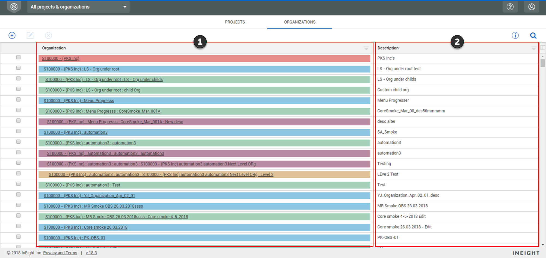Select the checkbox for Menu Progresss row
The height and width of the screenshot is (258, 546).
coord(18,99)
